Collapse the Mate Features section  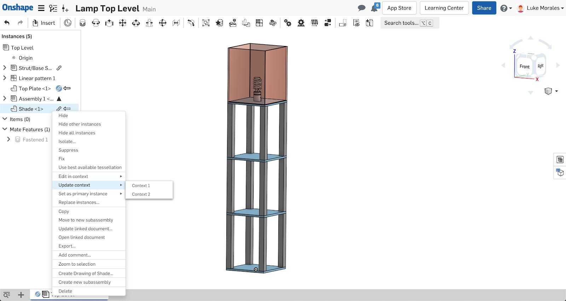coord(5,129)
